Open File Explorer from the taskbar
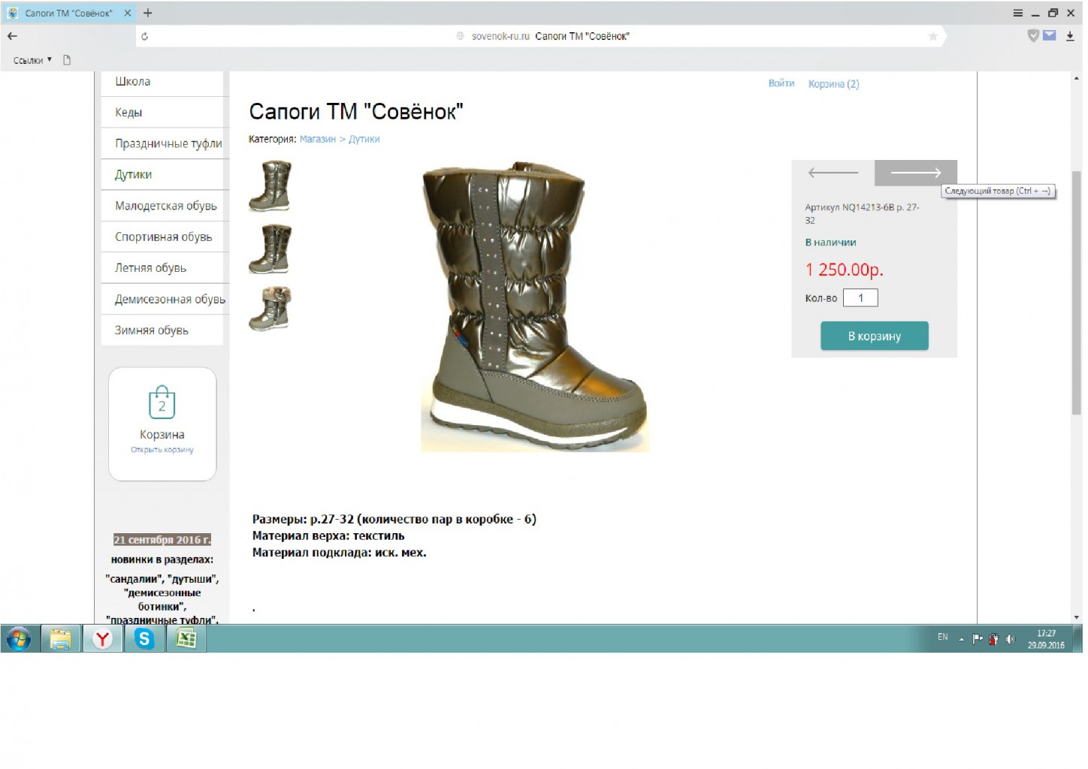The image size is (1088, 769). 60,639
